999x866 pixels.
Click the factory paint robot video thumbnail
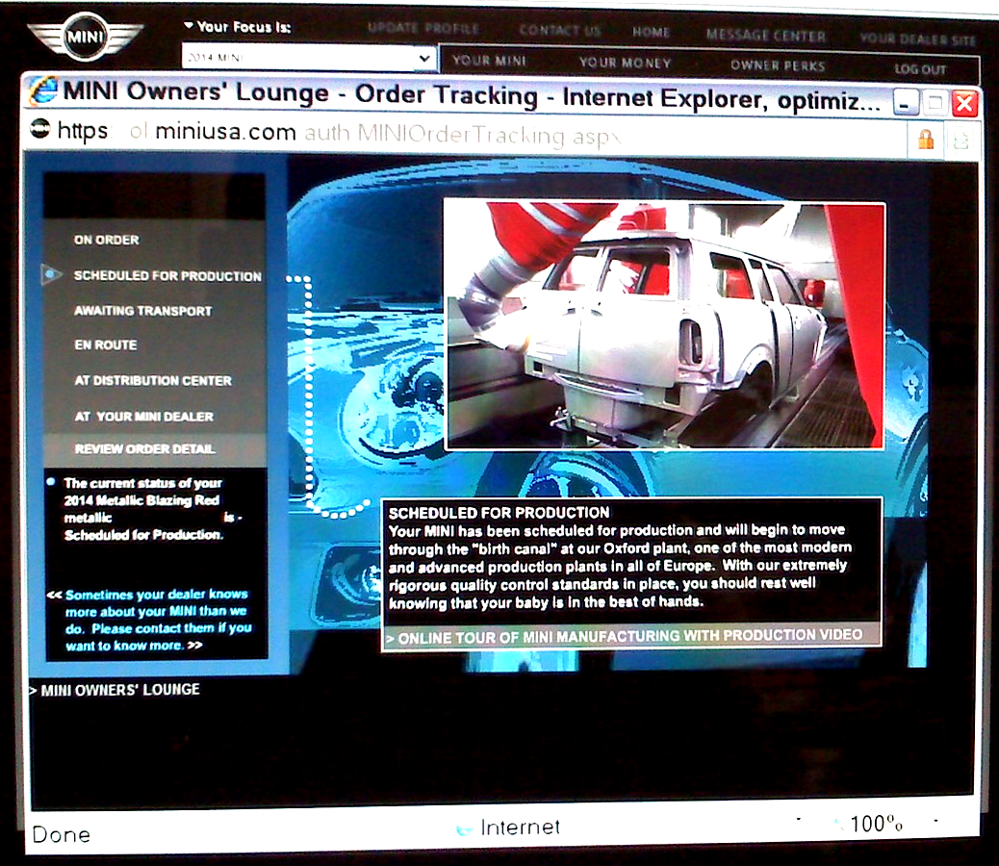(x=663, y=325)
